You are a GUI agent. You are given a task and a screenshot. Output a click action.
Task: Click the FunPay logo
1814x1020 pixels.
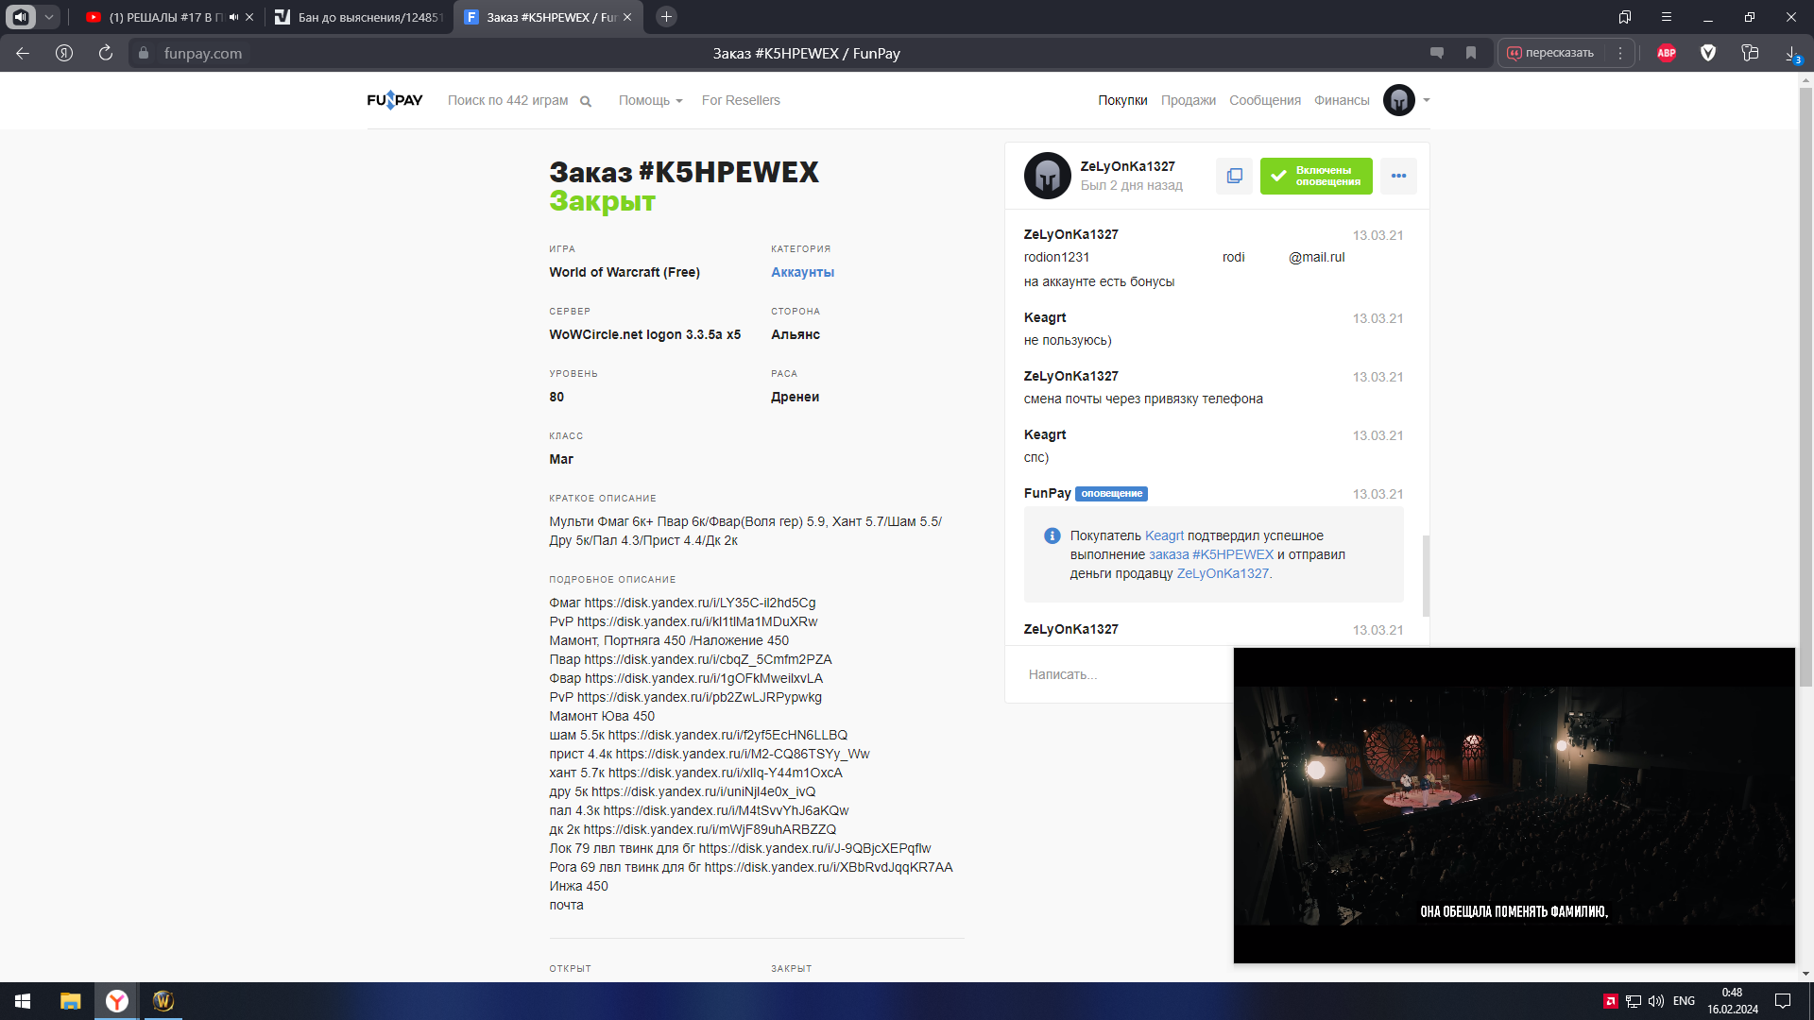(395, 100)
